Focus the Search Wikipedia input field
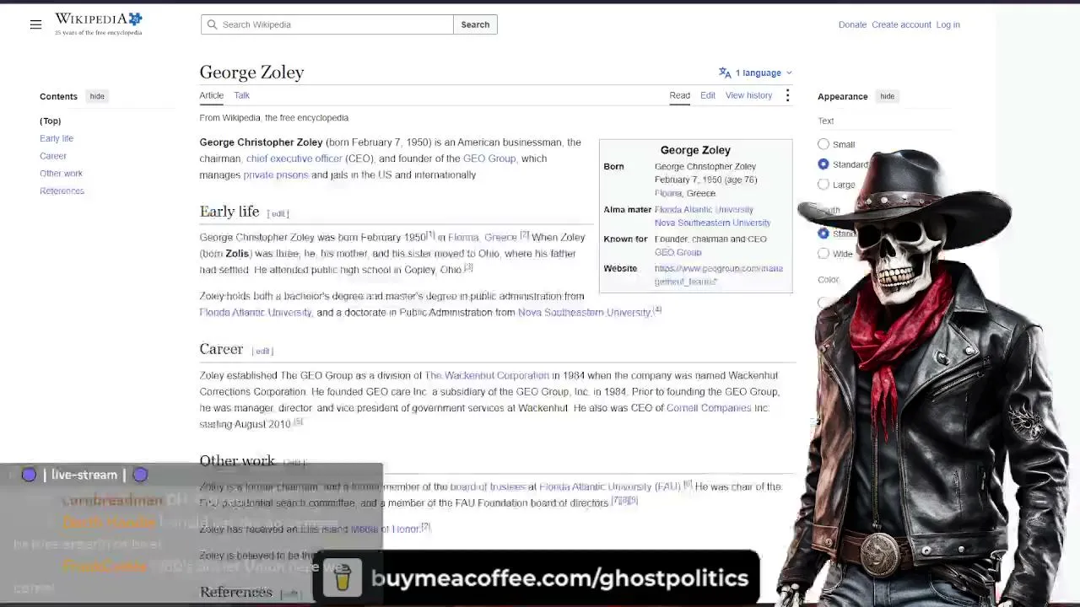Image resolution: width=1080 pixels, height=607 pixels. coord(327,24)
